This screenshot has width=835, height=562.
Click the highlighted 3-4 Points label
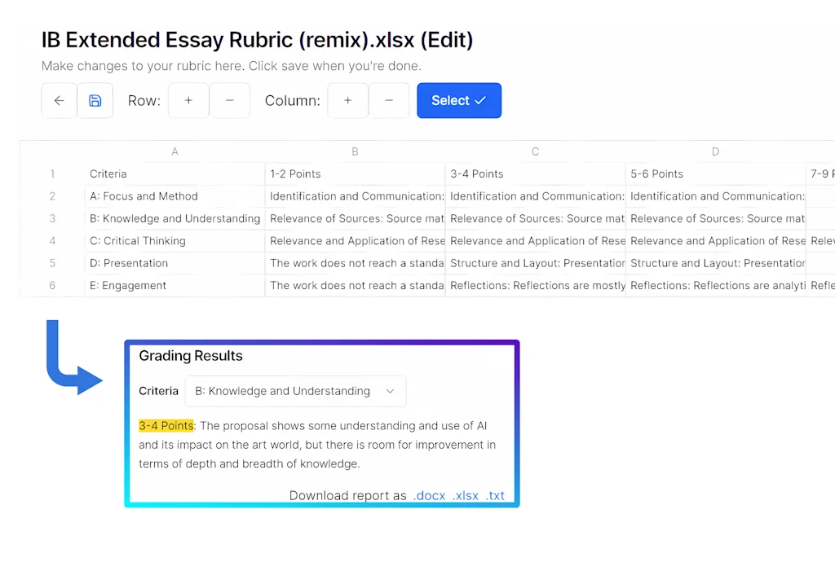166,425
